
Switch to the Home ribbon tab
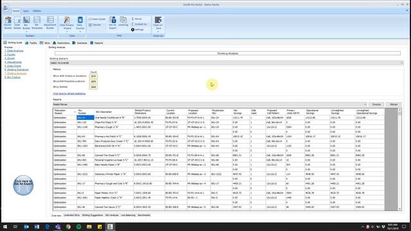[15, 11]
